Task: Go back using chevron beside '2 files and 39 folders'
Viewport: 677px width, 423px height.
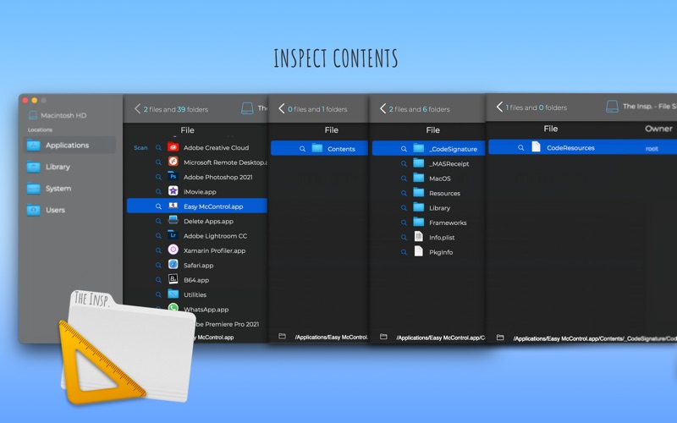Action: click(x=137, y=109)
